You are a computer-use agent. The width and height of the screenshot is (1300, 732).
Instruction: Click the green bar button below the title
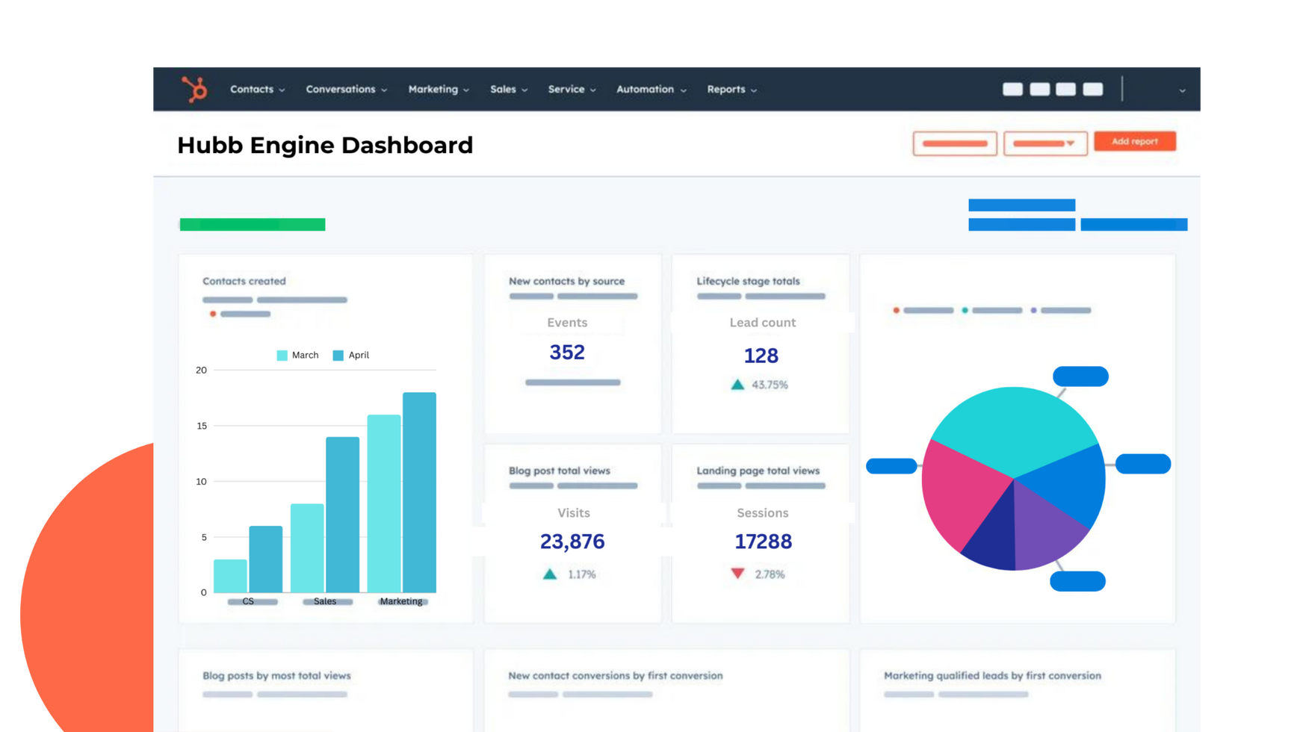click(253, 224)
